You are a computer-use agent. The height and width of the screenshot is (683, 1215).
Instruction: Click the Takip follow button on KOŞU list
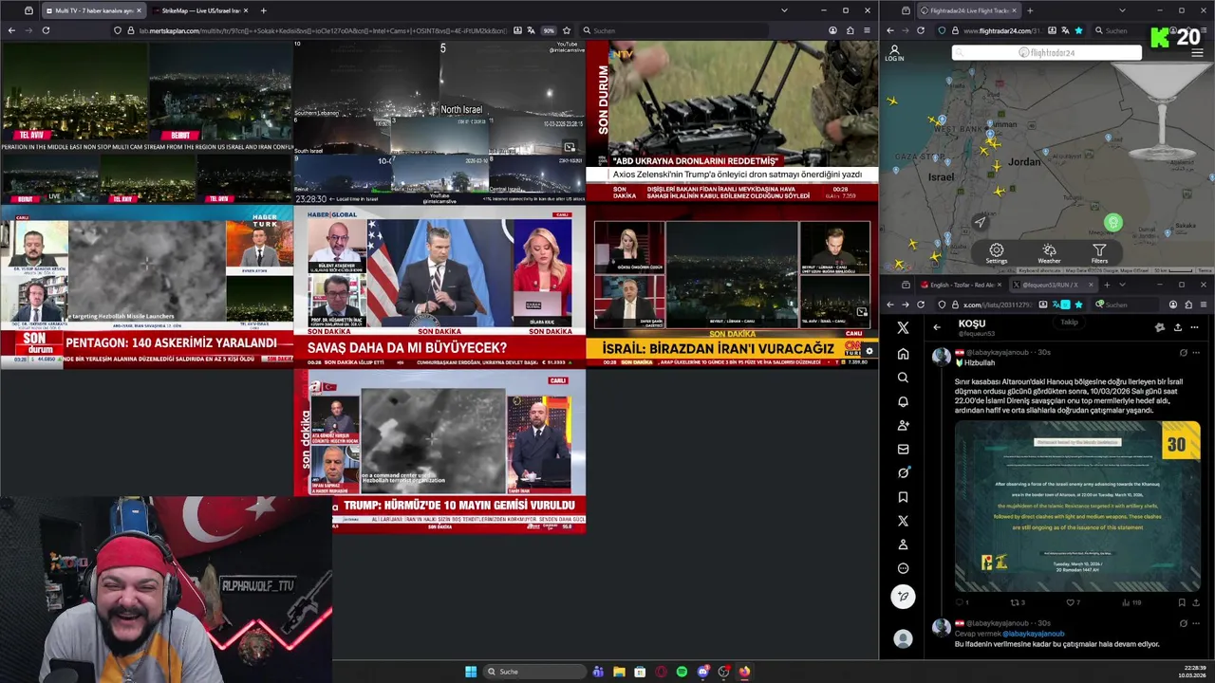click(x=1069, y=323)
